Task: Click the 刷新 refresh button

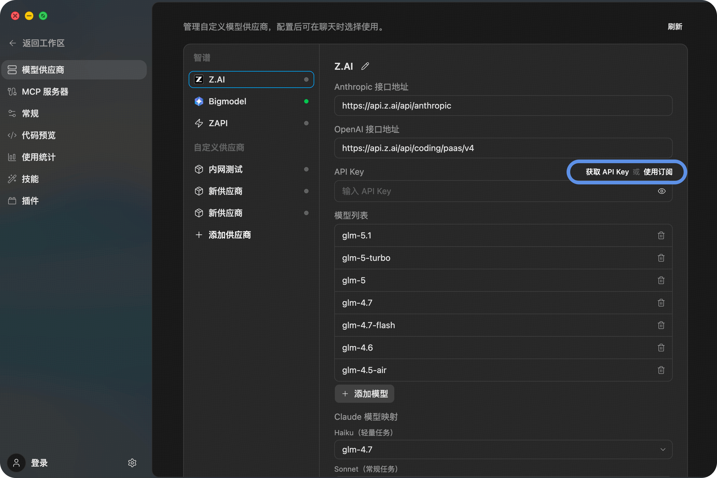Action: [x=675, y=27]
